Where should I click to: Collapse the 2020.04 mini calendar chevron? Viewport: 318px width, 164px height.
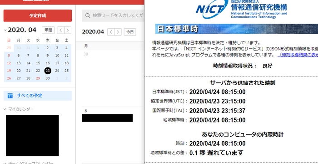click(5, 31)
